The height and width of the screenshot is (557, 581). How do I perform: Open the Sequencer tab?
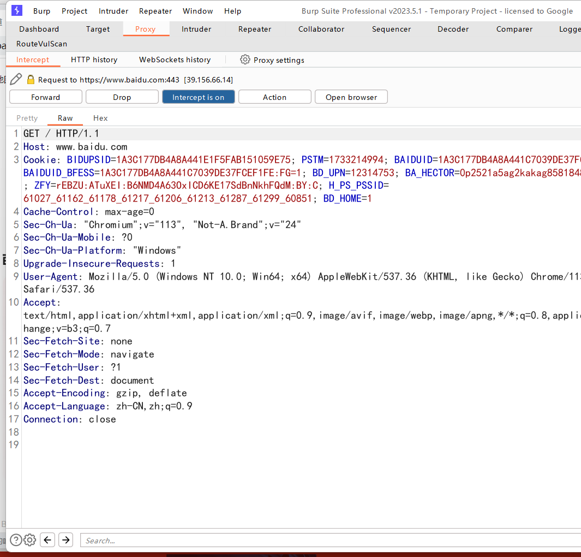[391, 29]
